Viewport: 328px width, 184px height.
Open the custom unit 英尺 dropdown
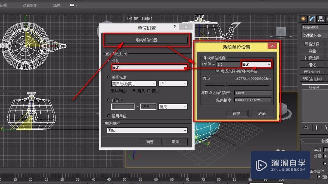coord(173,107)
